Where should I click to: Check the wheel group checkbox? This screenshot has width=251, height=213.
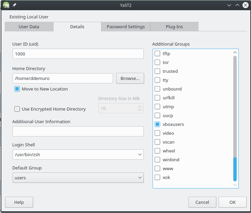pos(157,151)
